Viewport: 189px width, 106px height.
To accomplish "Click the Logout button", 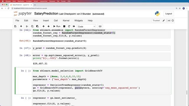I will coord(169,14).
